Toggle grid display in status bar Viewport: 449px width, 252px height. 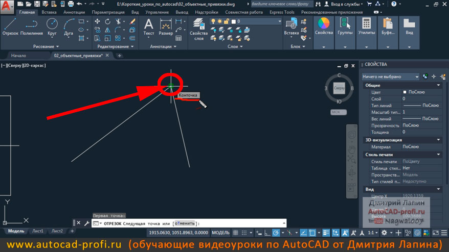click(235, 233)
